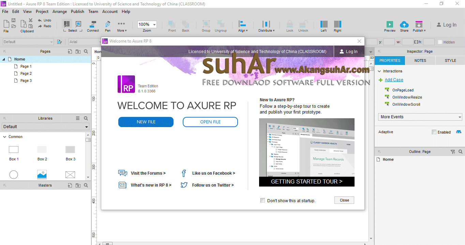Click the search icon in Libraries panel
The image size is (465, 245).
click(86, 118)
